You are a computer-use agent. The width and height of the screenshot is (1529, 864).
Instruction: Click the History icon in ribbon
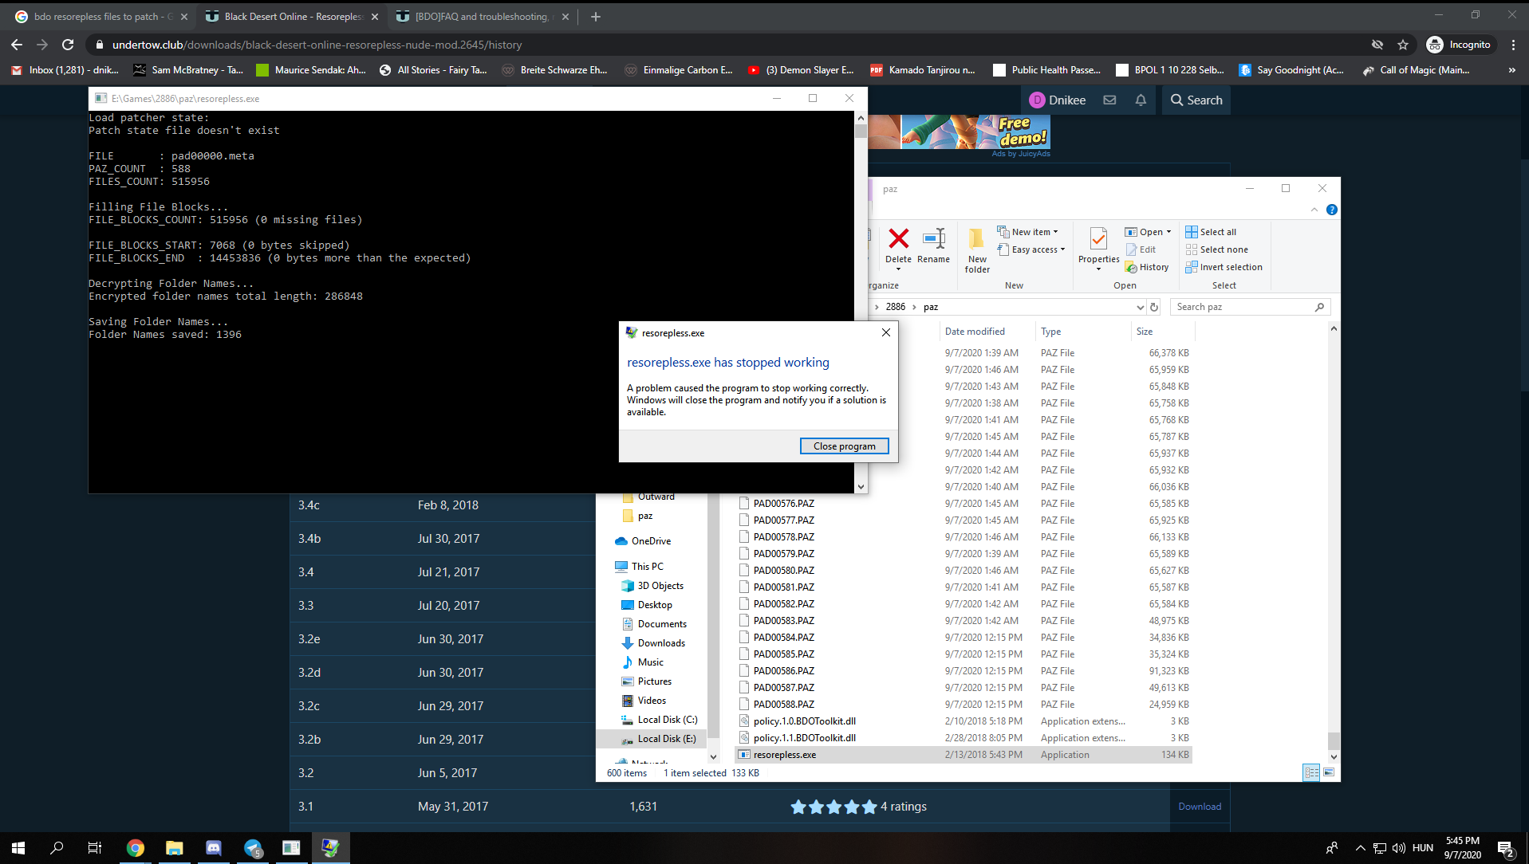[x=1147, y=268]
